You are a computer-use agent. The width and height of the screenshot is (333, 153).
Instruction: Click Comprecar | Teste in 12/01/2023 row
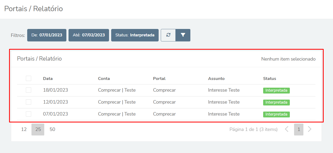point(117,102)
